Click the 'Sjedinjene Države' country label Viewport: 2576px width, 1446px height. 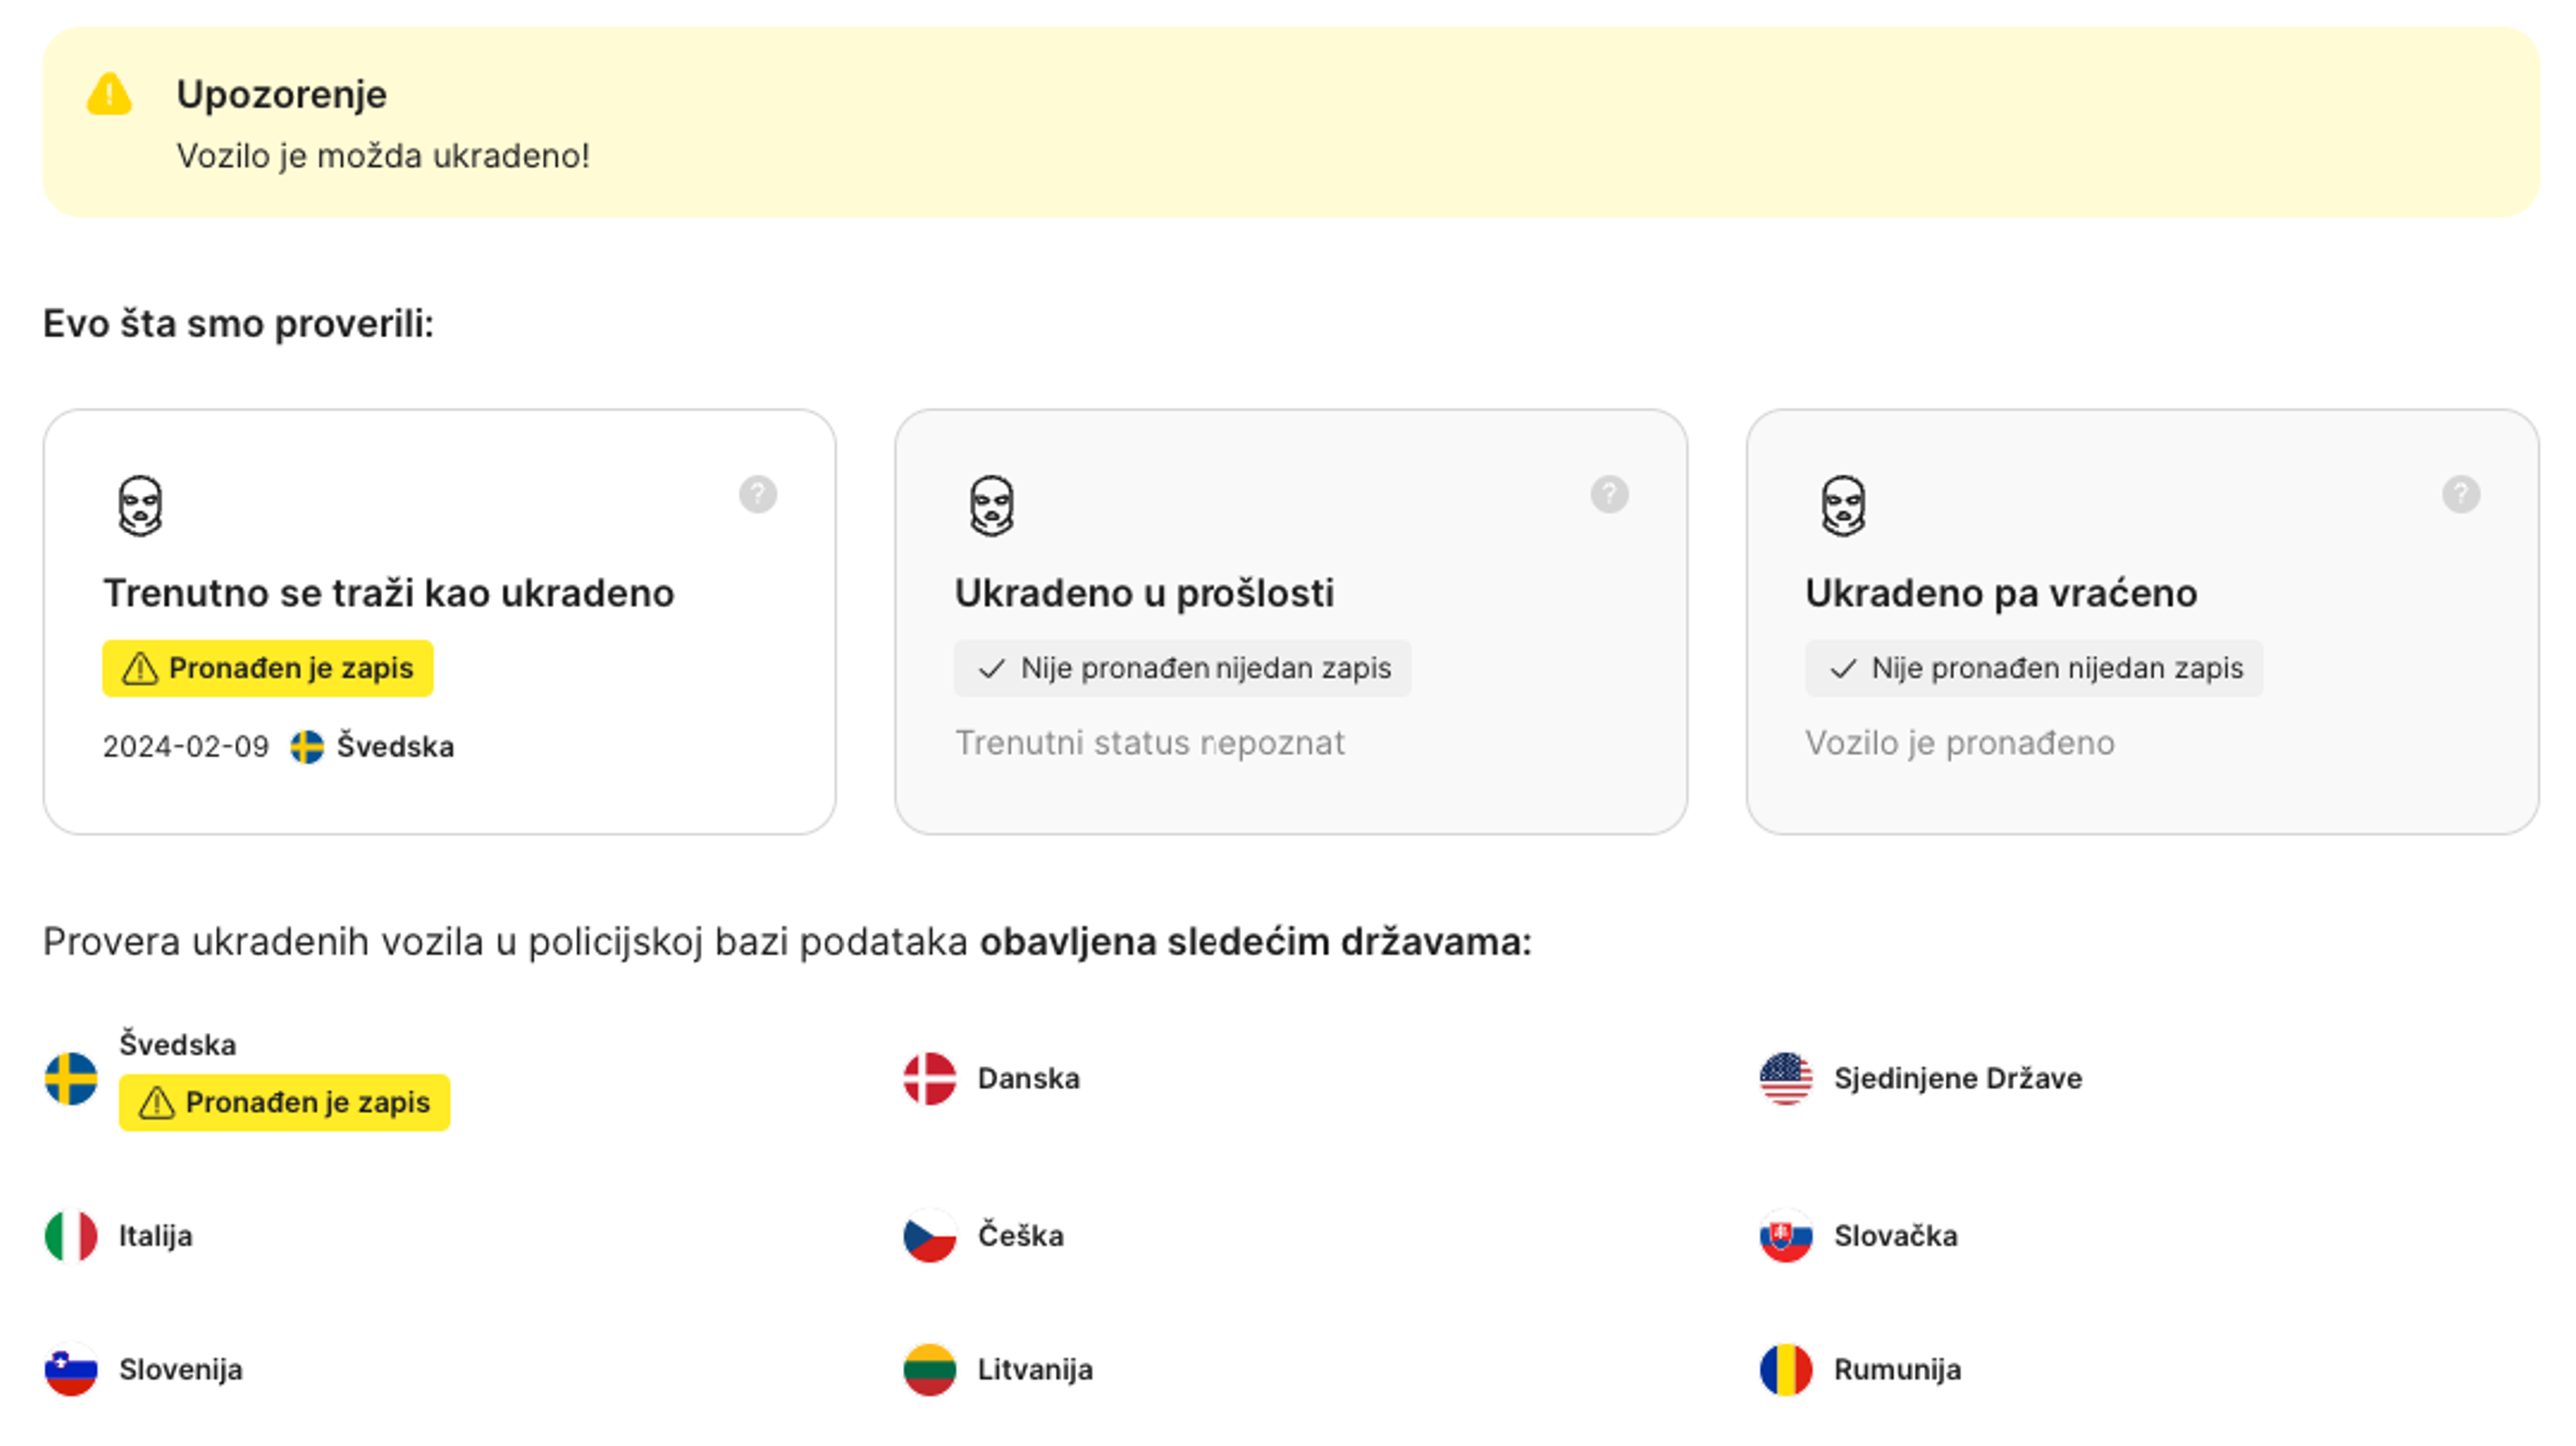(x=1958, y=1079)
